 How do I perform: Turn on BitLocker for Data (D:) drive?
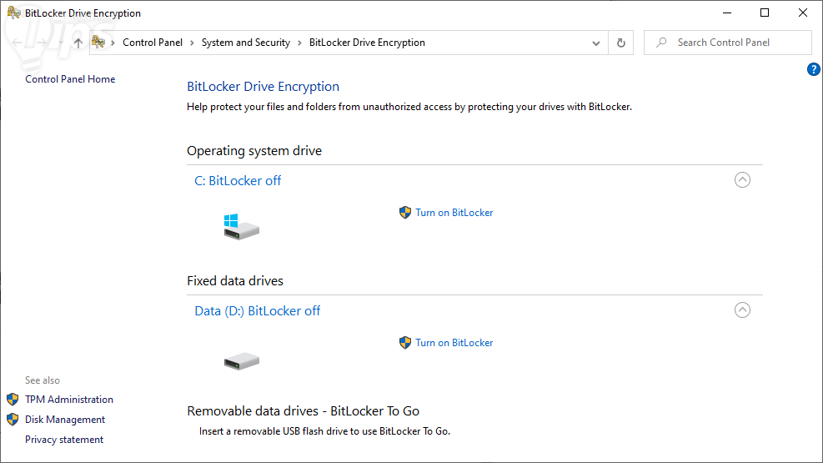[x=454, y=343]
